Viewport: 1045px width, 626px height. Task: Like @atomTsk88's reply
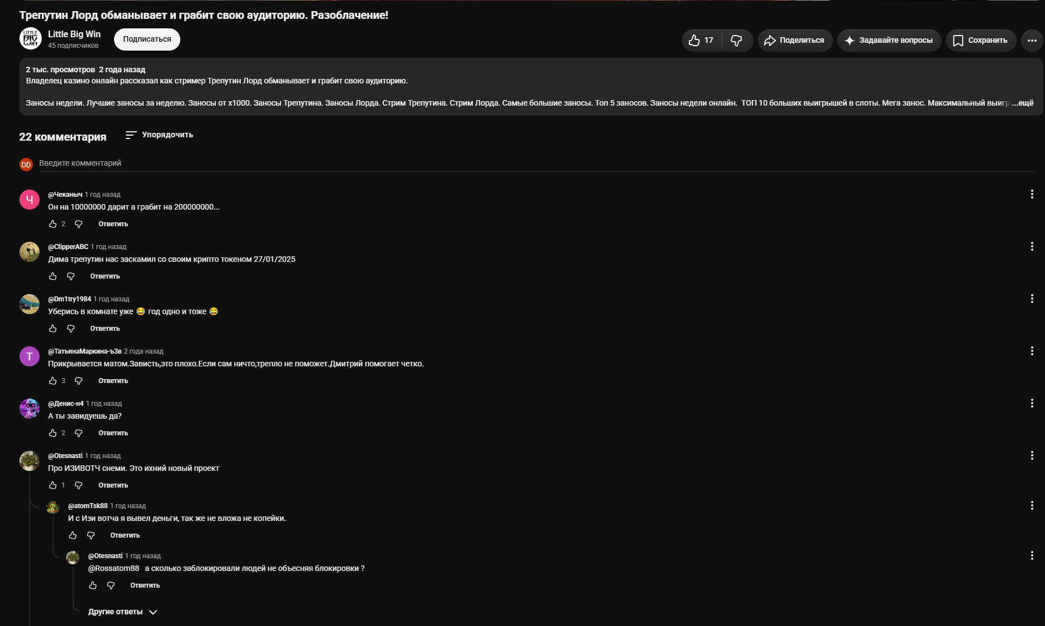73,535
